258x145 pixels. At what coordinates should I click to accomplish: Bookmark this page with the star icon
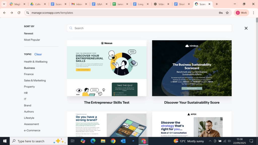[227, 13]
